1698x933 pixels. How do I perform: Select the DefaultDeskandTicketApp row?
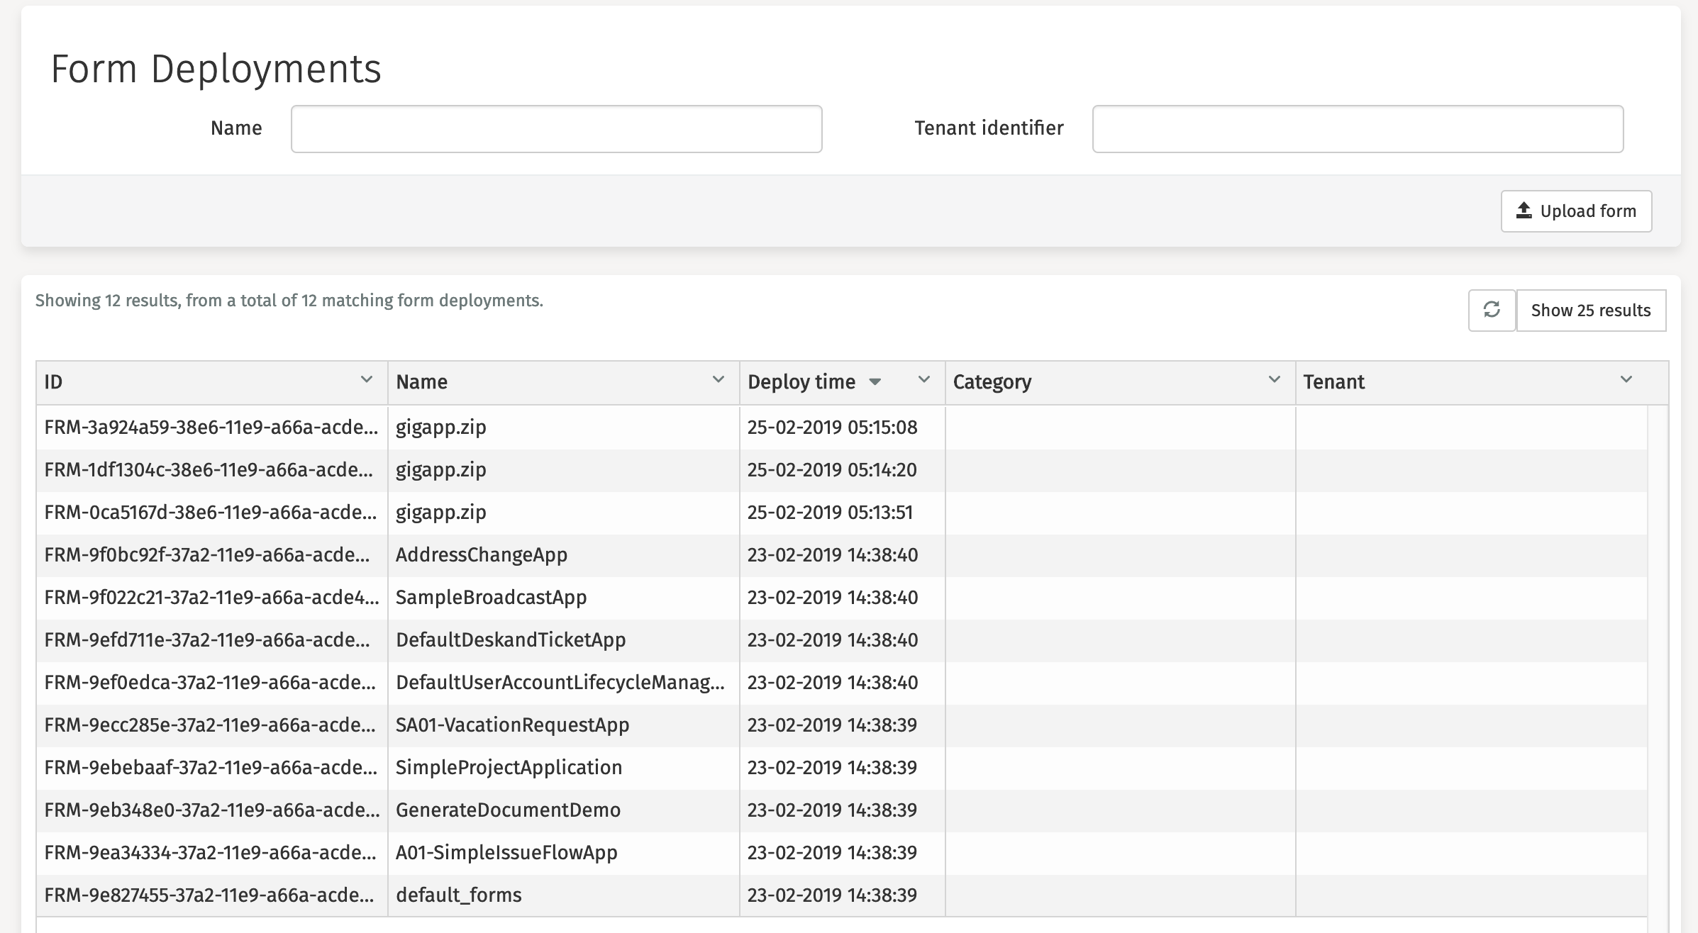pyautogui.click(x=511, y=640)
